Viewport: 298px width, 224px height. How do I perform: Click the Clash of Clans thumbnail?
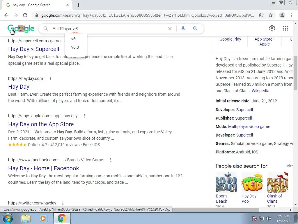(278, 182)
